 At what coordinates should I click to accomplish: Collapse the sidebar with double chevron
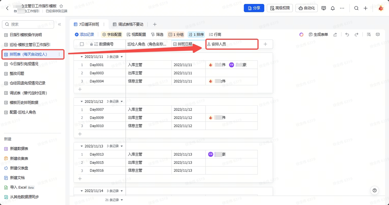pos(60,24)
